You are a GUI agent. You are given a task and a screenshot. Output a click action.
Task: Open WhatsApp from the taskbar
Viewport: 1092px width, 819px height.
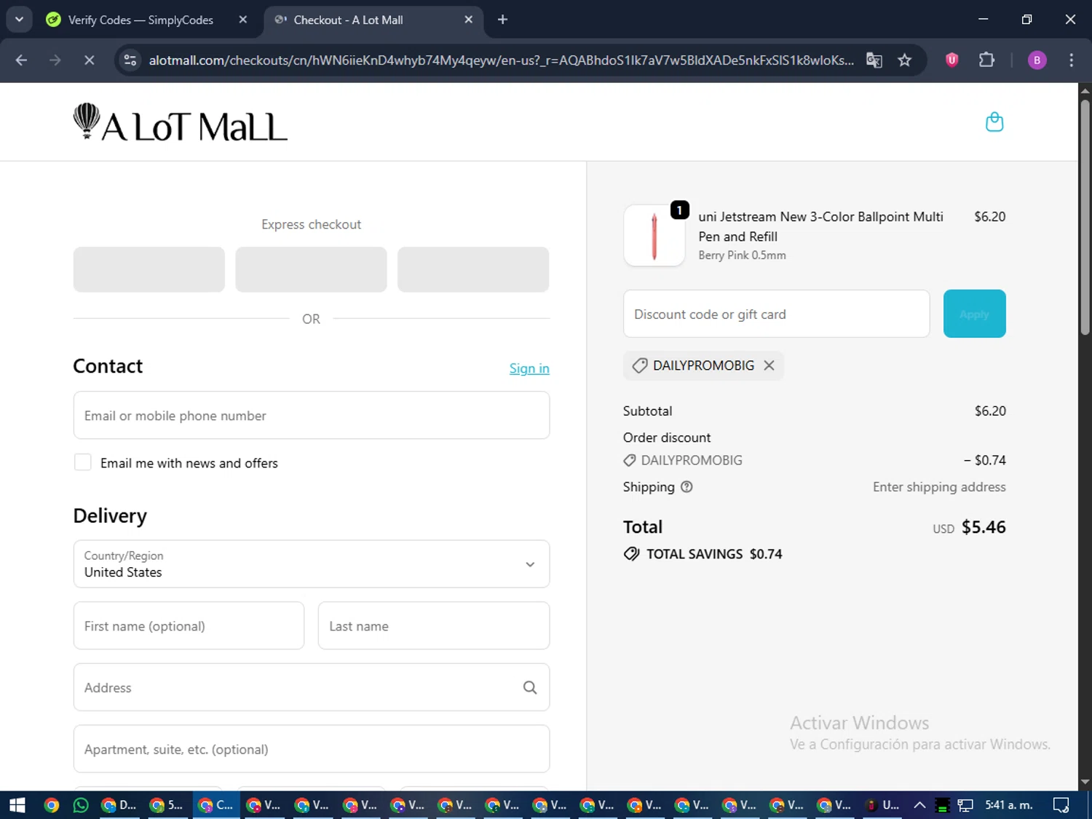point(81,805)
